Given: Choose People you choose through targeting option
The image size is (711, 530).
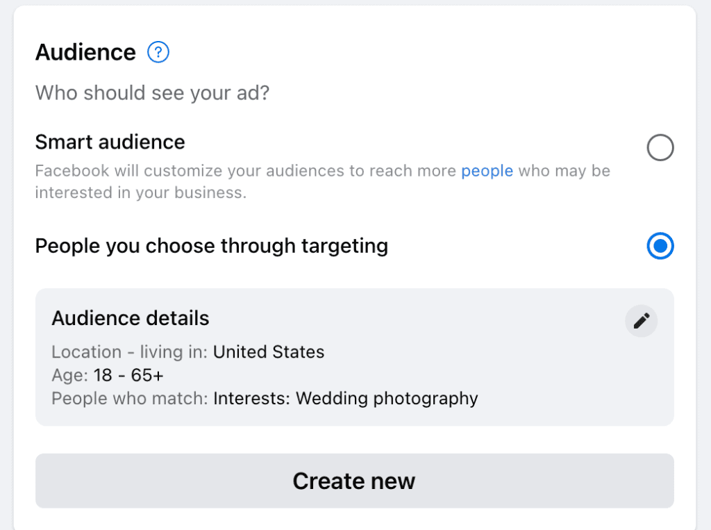Looking at the screenshot, I should coord(660,246).
